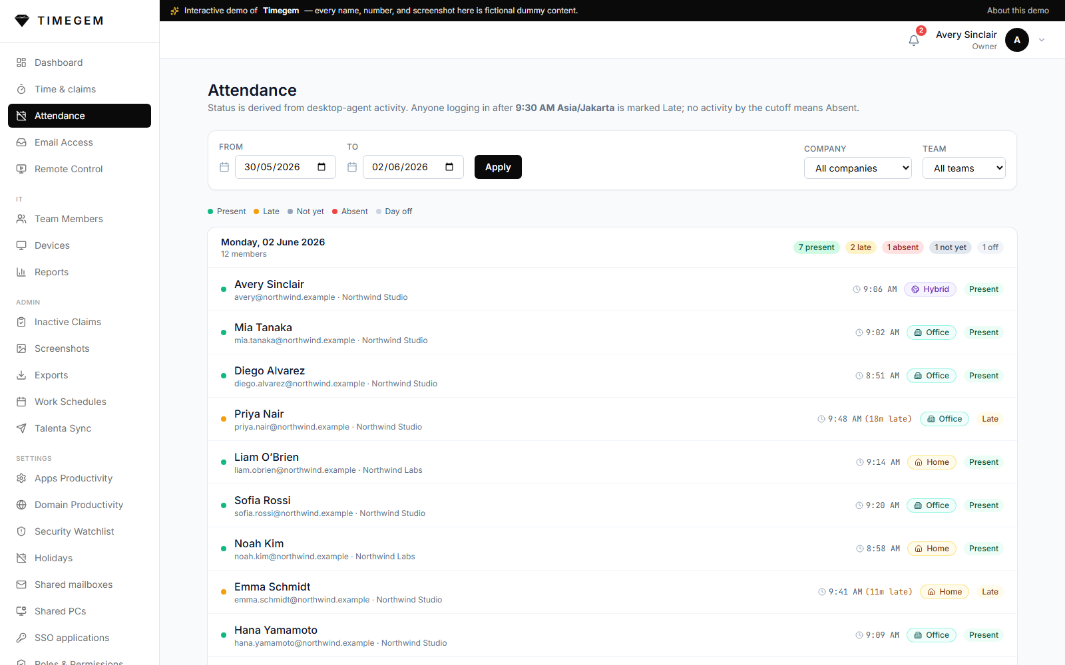Expand the user account chevron
Image resolution: width=1065 pixels, height=665 pixels.
(1042, 40)
